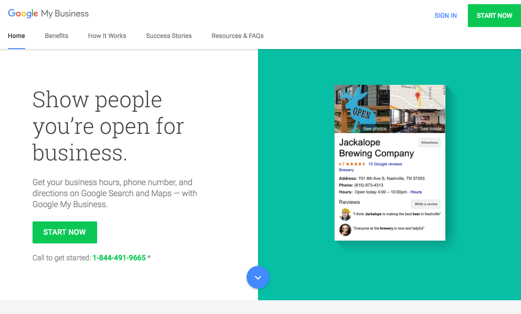Switch to Success Stories tab
Viewport: 521px width, 314px height.
[x=169, y=36]
